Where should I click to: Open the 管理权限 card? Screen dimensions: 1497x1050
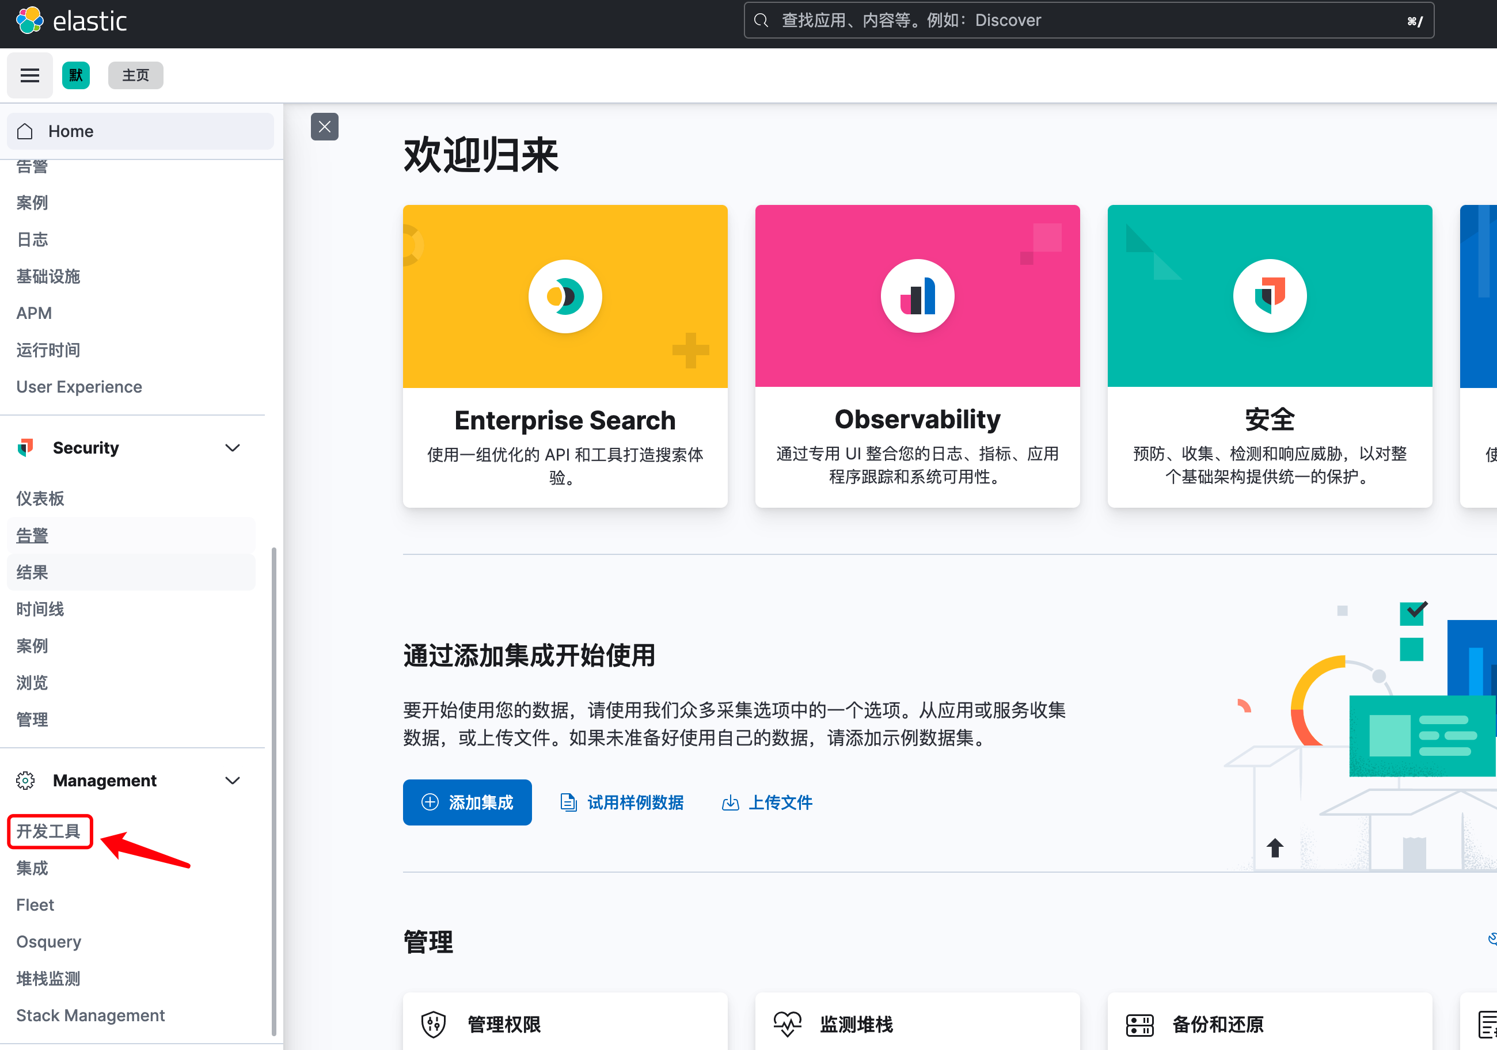(565, 1021)
